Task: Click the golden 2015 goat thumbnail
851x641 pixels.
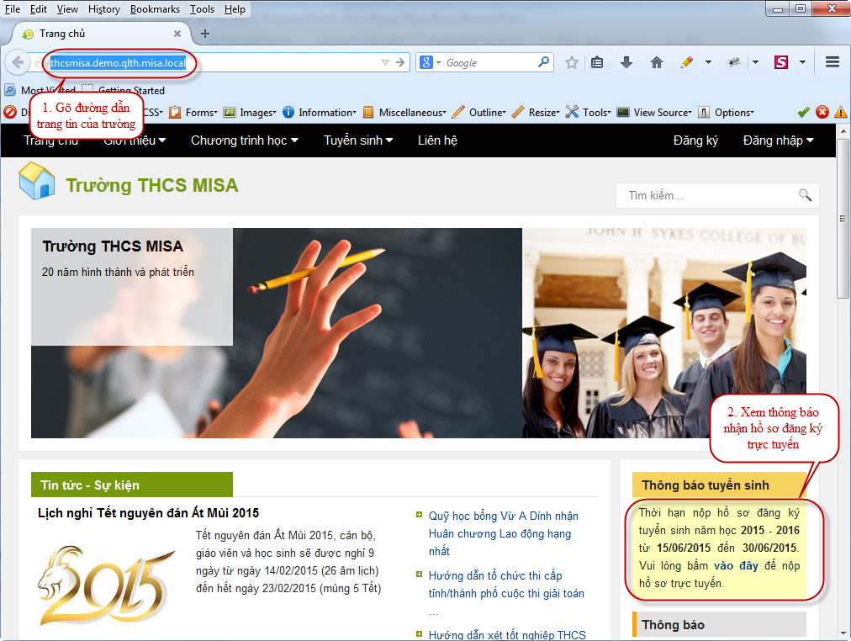Action: (x=107, y=585)
